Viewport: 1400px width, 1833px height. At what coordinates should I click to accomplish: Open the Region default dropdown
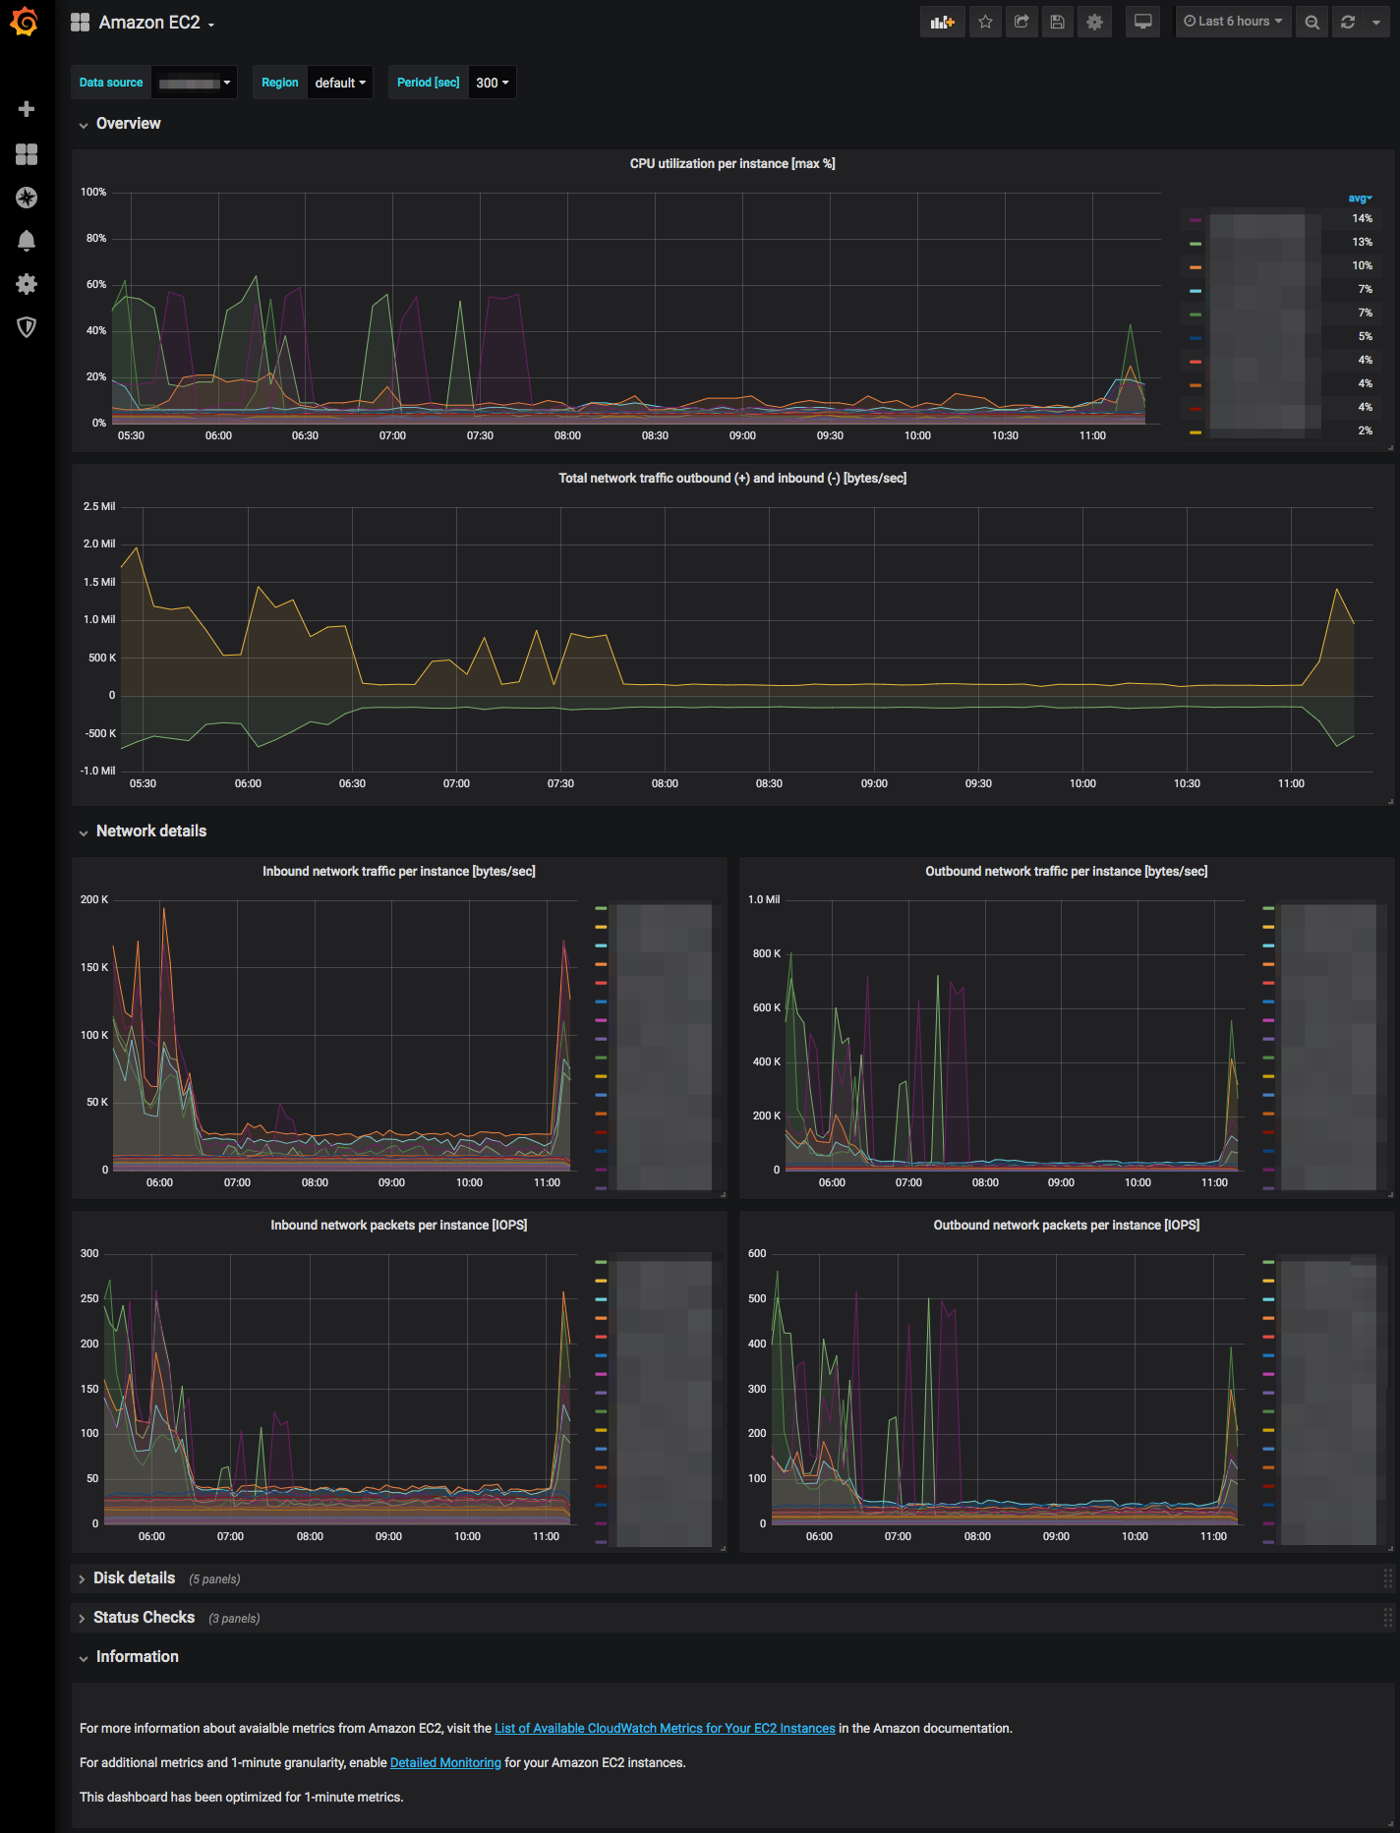(340, 83)
